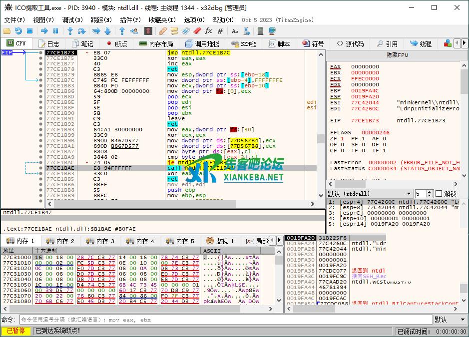469x337 pixels.
Task: Click the registers panel vertical scrollbar thumb
Action: (464, 81)
